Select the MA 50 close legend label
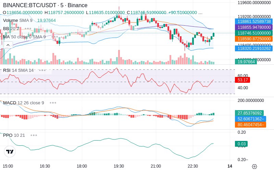This screenshot has height=171, width=274. pos(24,37)
